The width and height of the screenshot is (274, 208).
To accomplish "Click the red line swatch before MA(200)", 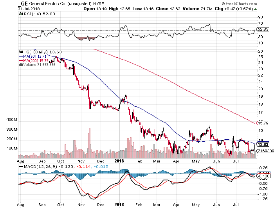I will (21, 60).
